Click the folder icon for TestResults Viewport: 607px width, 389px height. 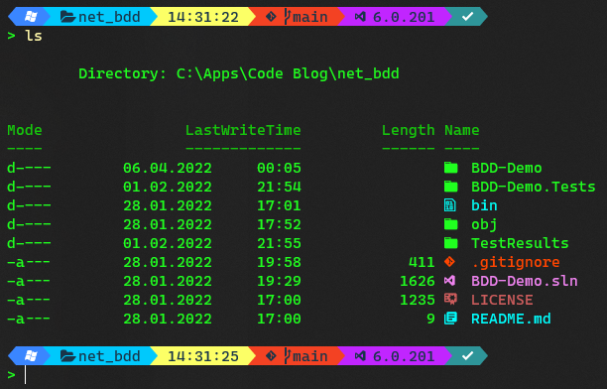(450, 243)
